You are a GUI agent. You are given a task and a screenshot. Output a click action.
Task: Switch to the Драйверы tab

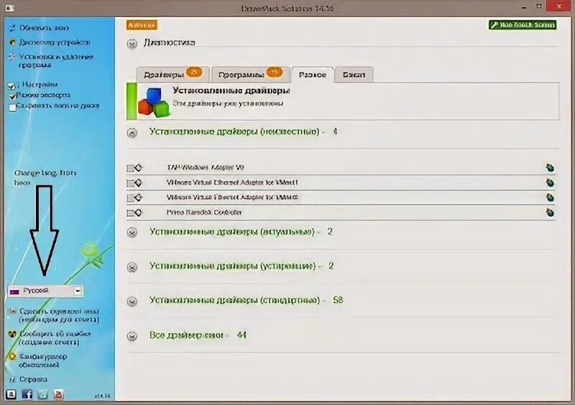click(x=172, y=75)
